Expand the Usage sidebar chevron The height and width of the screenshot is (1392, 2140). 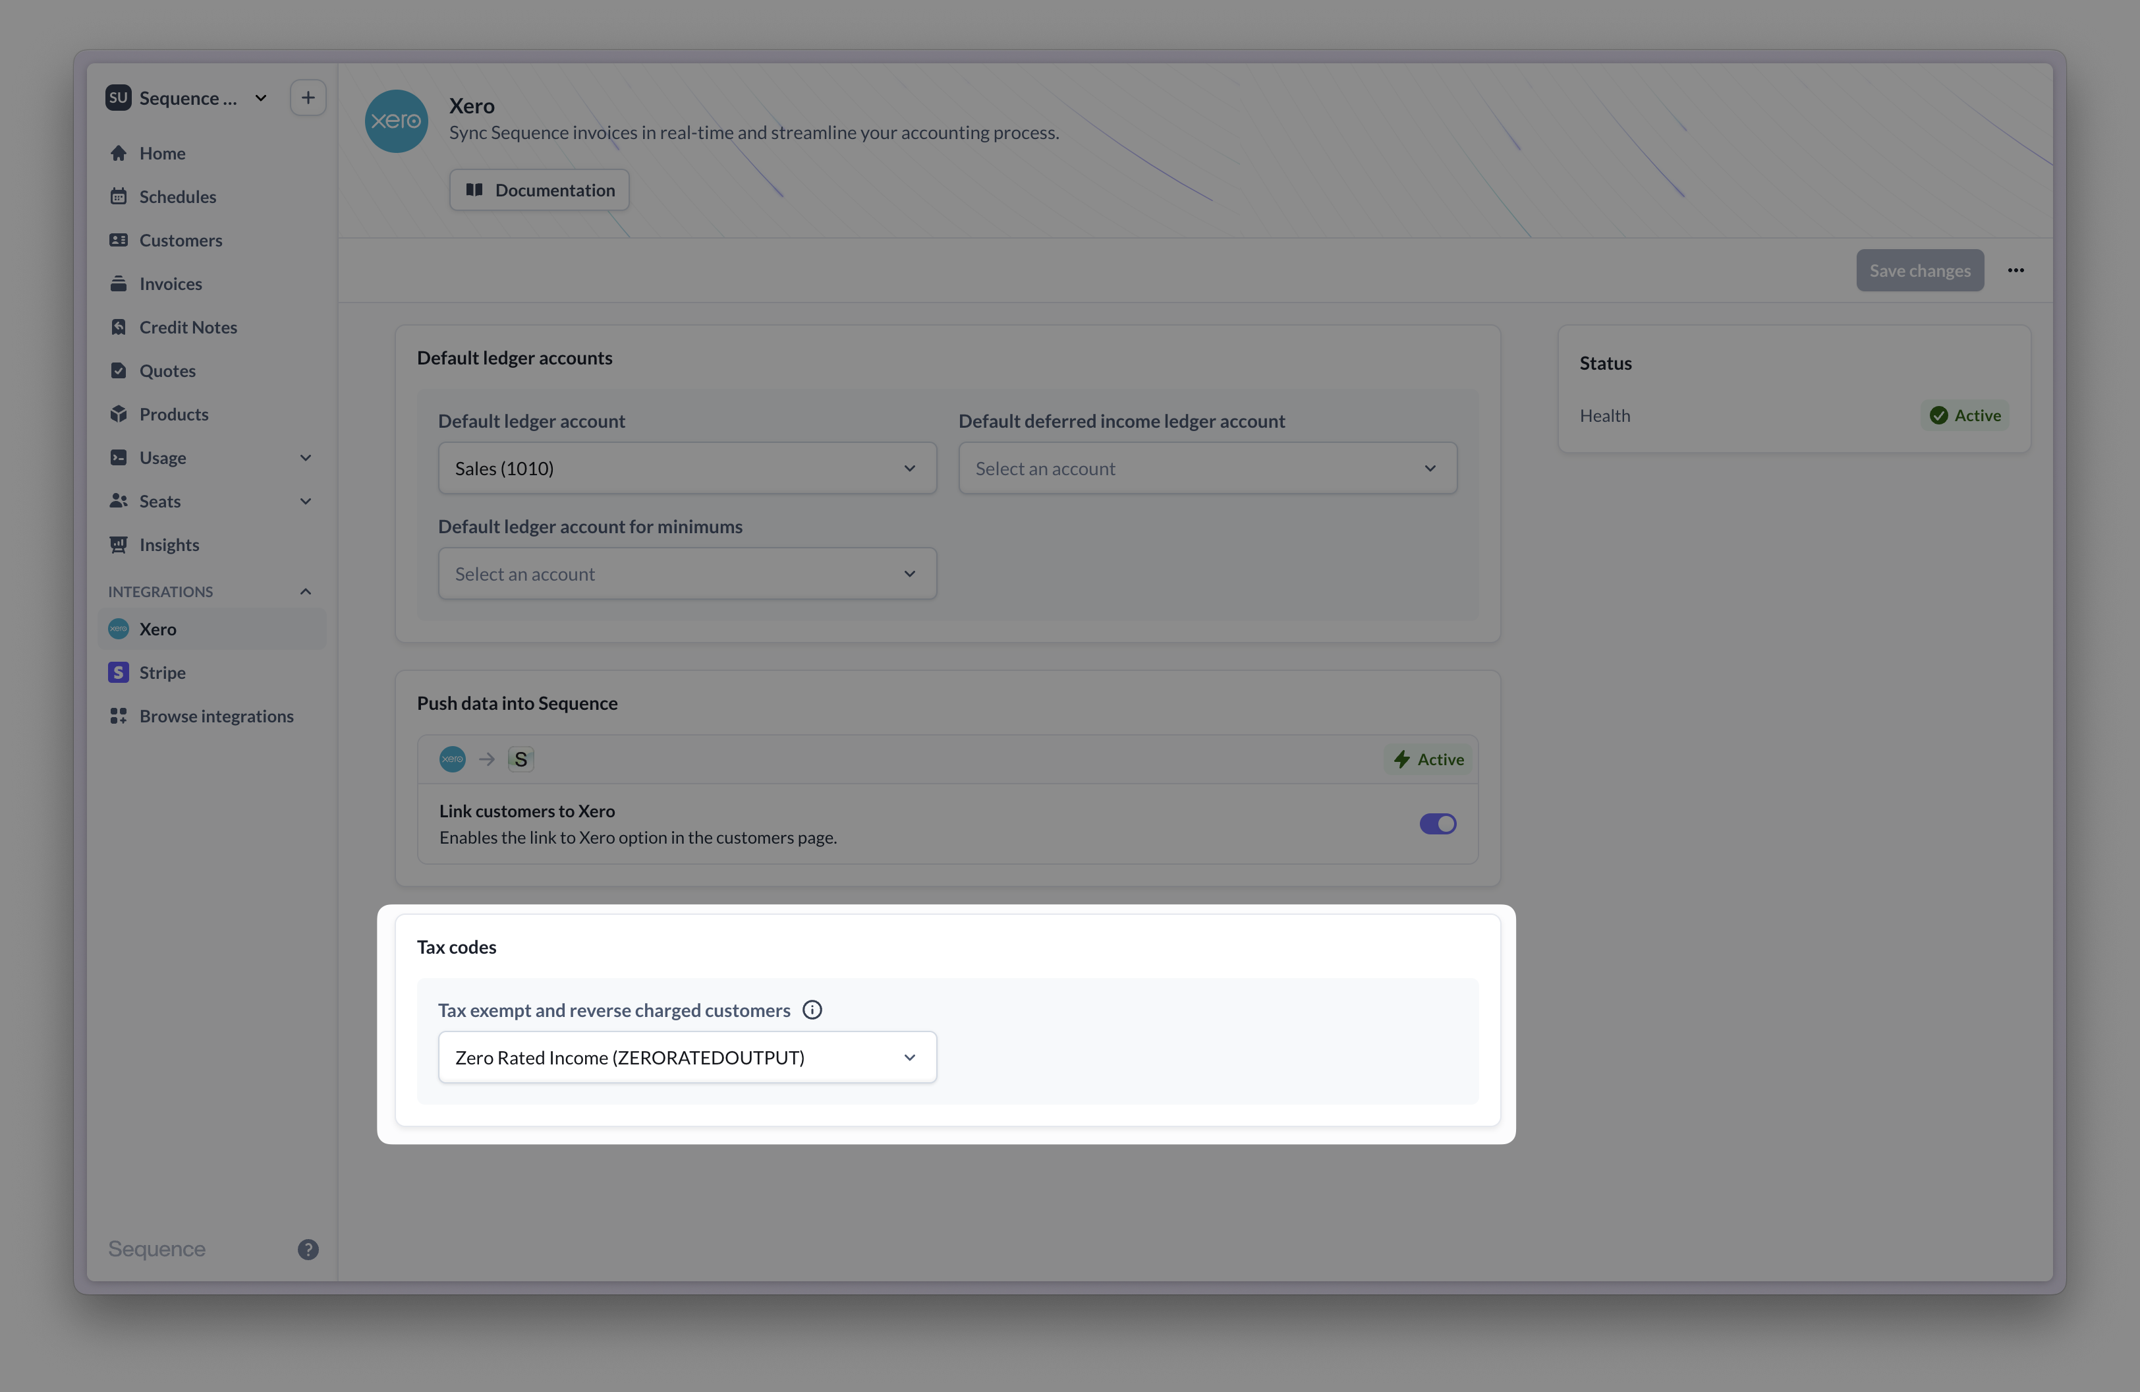(306, 457)
